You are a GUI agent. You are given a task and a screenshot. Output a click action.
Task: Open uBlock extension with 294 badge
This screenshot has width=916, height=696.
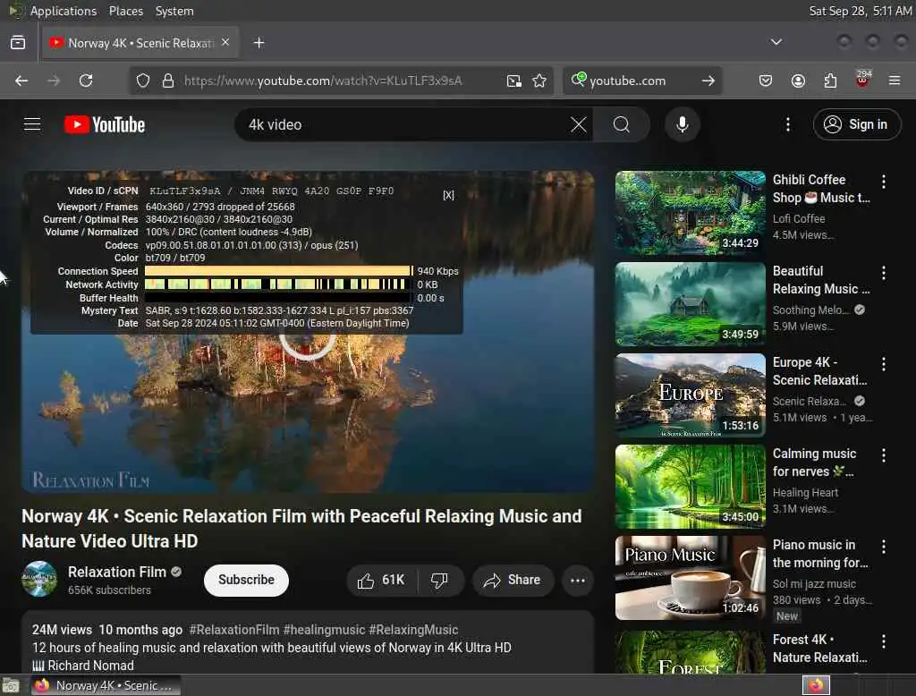click(862, 80)
